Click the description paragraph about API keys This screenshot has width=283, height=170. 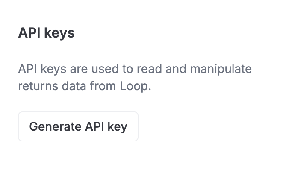pos(135,77)
